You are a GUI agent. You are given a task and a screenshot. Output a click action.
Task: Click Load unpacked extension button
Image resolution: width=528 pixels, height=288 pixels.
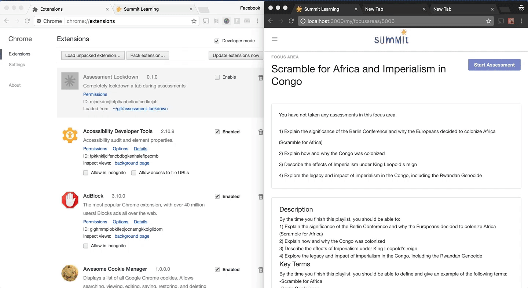coord(93,55)
